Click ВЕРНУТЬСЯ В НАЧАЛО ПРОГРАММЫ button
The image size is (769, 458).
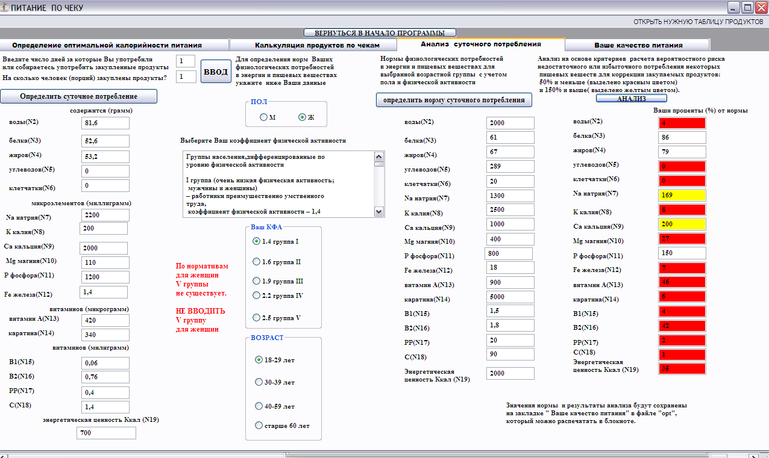[x=380, y=32]
